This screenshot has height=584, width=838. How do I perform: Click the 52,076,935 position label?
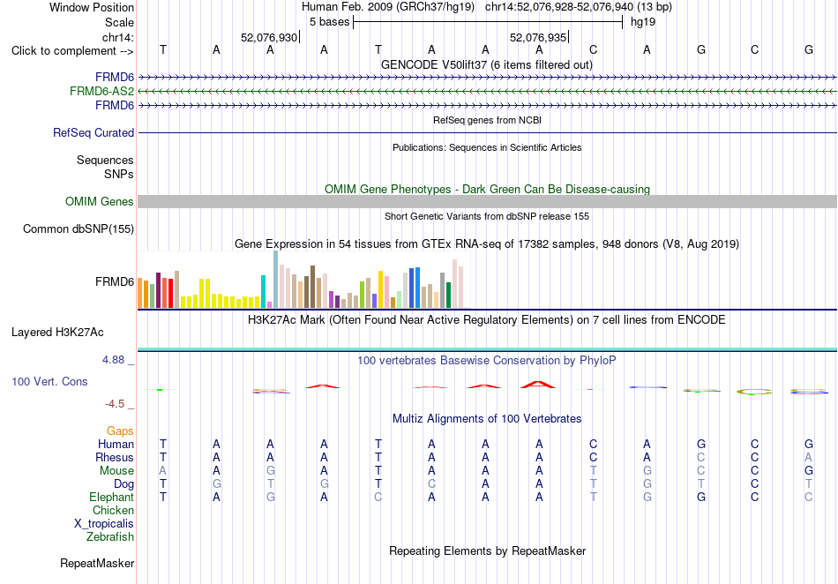pyautogui.click(x=538, y=37)
